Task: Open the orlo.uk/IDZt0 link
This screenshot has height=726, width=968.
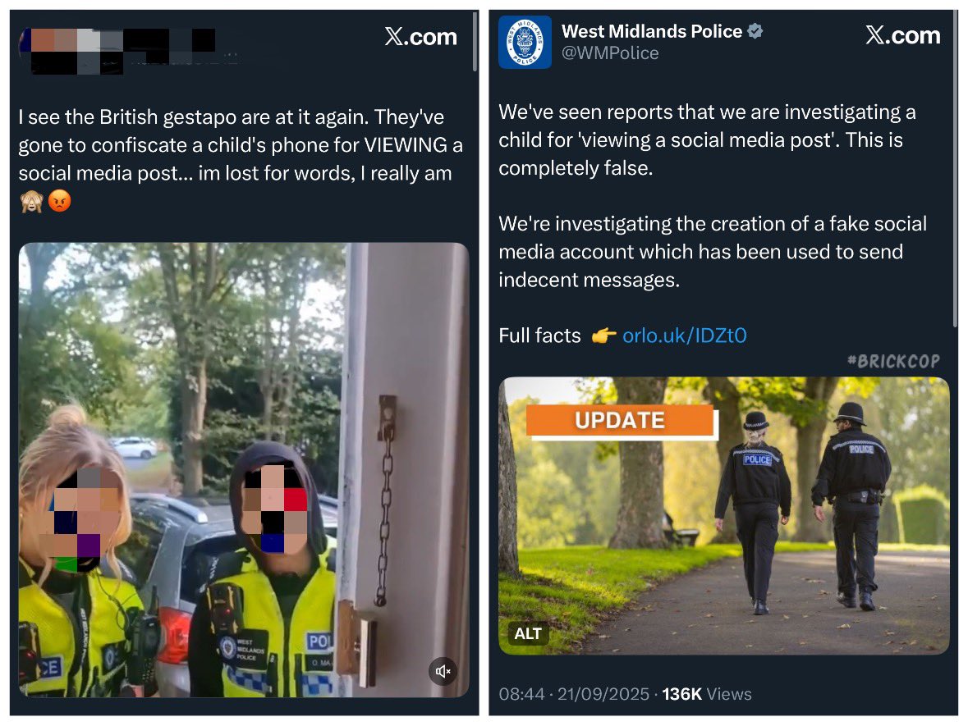Action: click(x=684, y=336)
